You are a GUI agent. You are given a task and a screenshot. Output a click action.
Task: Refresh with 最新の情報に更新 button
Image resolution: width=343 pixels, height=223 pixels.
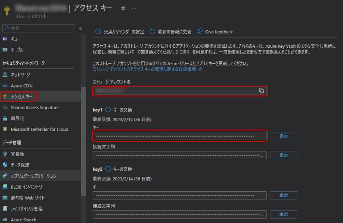click(x=170, y=32)
